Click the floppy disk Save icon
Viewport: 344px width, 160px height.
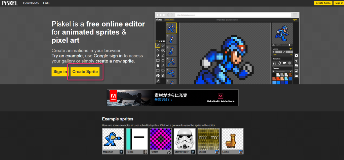tap(296, 66)
